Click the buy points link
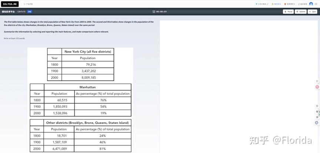 click(276, 4)
